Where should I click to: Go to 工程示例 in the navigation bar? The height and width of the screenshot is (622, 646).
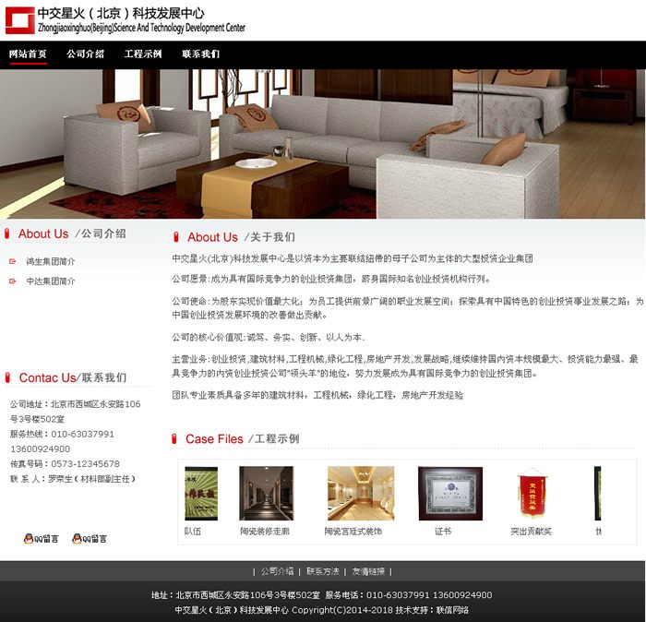click(x=143, y=54)
